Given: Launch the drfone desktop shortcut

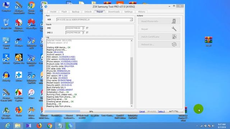Looking at the screenshot, I should tap(19, 77).
